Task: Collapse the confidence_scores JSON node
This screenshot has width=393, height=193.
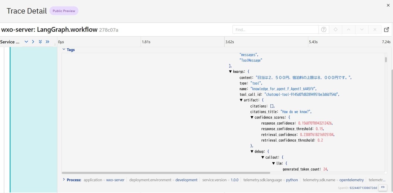Action: [x=252, y=117]
